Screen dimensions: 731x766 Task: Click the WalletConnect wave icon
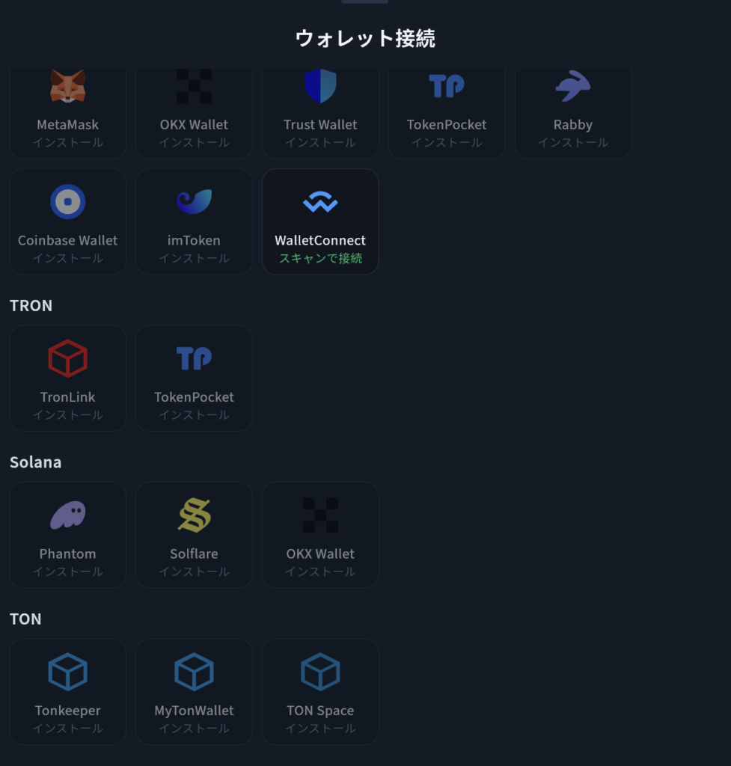320,201
